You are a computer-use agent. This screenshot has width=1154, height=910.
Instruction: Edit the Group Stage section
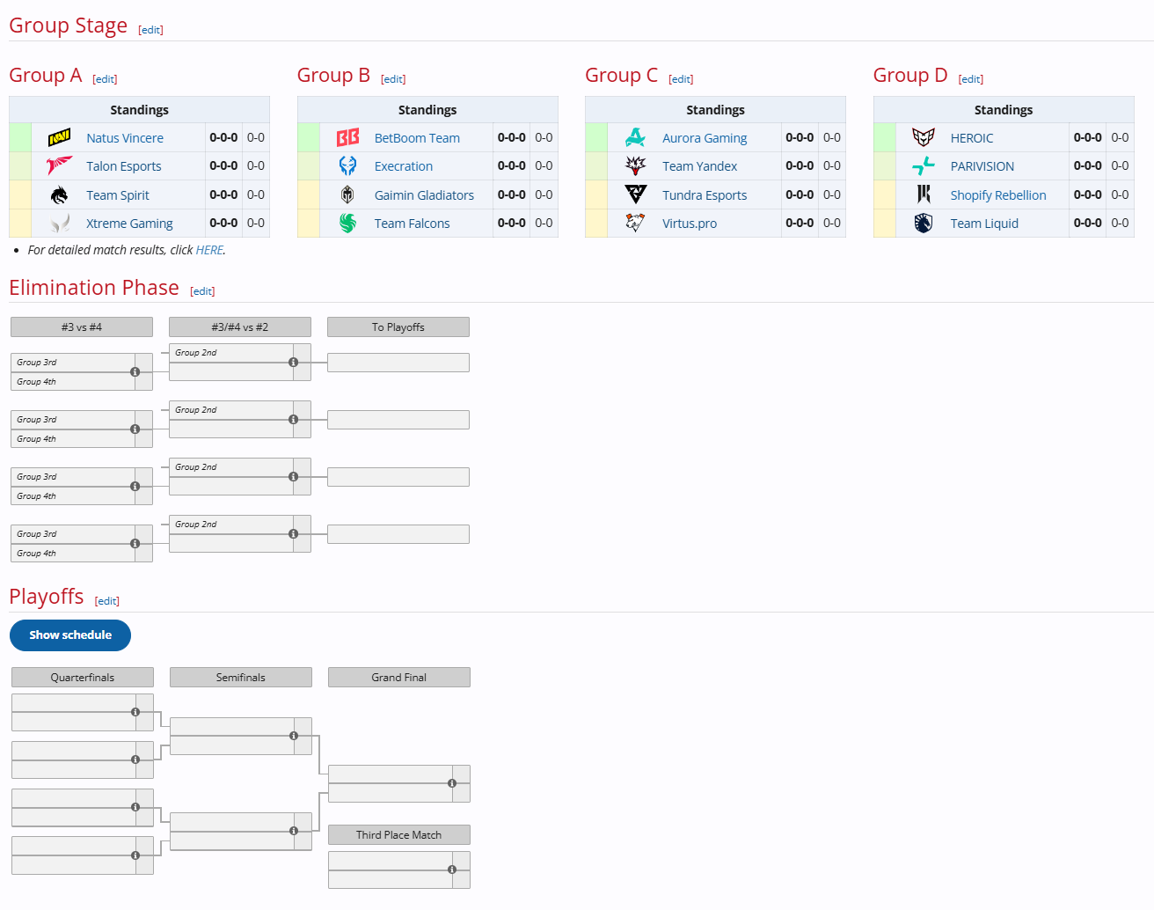tap(151, 30)
